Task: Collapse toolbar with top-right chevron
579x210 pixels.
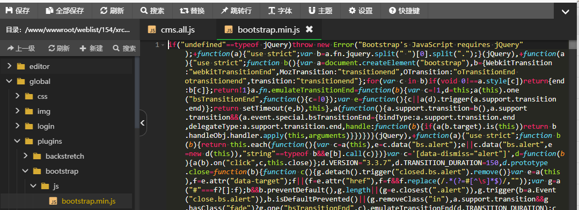Action: coord(566,11)
